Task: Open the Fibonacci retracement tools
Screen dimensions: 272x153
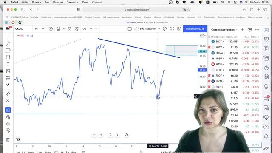Action: point(8,51)
